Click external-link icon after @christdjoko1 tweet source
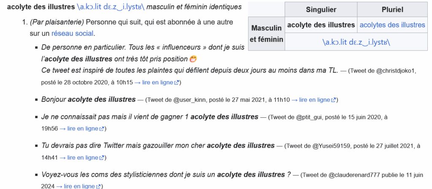Image resolution: width=432 pixels, height=189 pixels. click(x=178, y=82)
